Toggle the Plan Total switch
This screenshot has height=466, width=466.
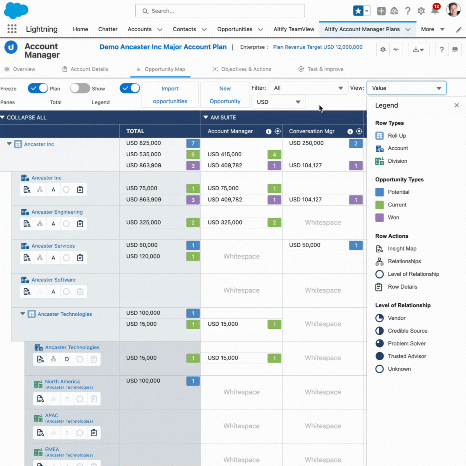click(80, 88)
